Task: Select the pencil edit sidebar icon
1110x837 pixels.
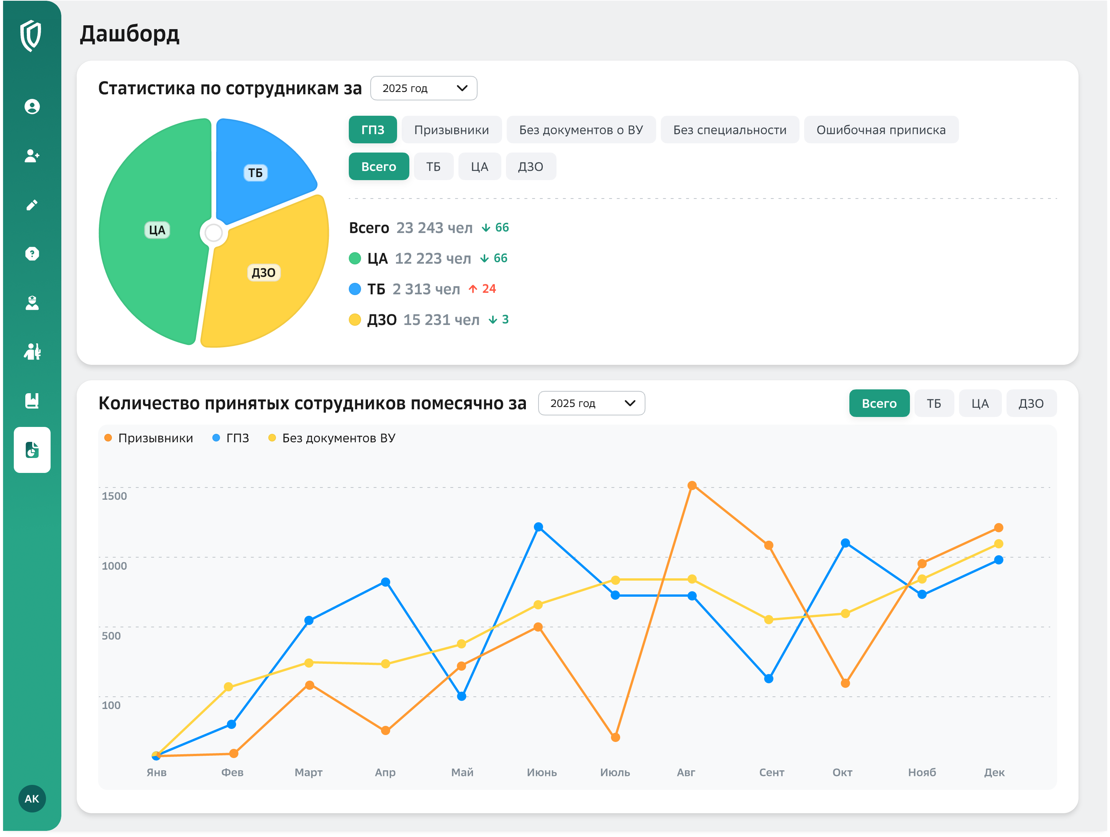Action: pos(32,205)
